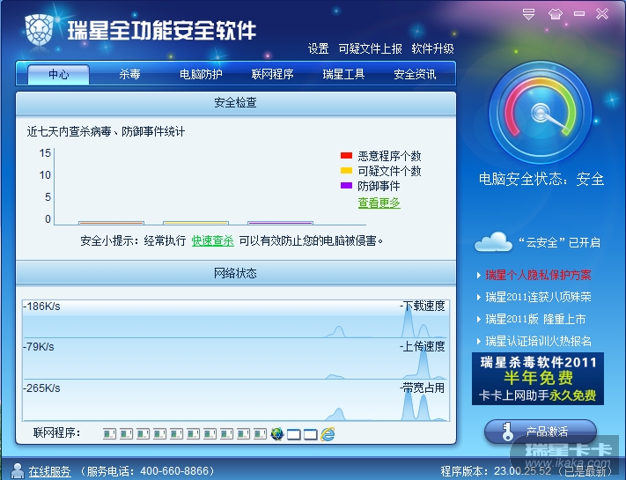
Task: Click the 半年免费 advertisement banner
Action: (x=538, y=379)
